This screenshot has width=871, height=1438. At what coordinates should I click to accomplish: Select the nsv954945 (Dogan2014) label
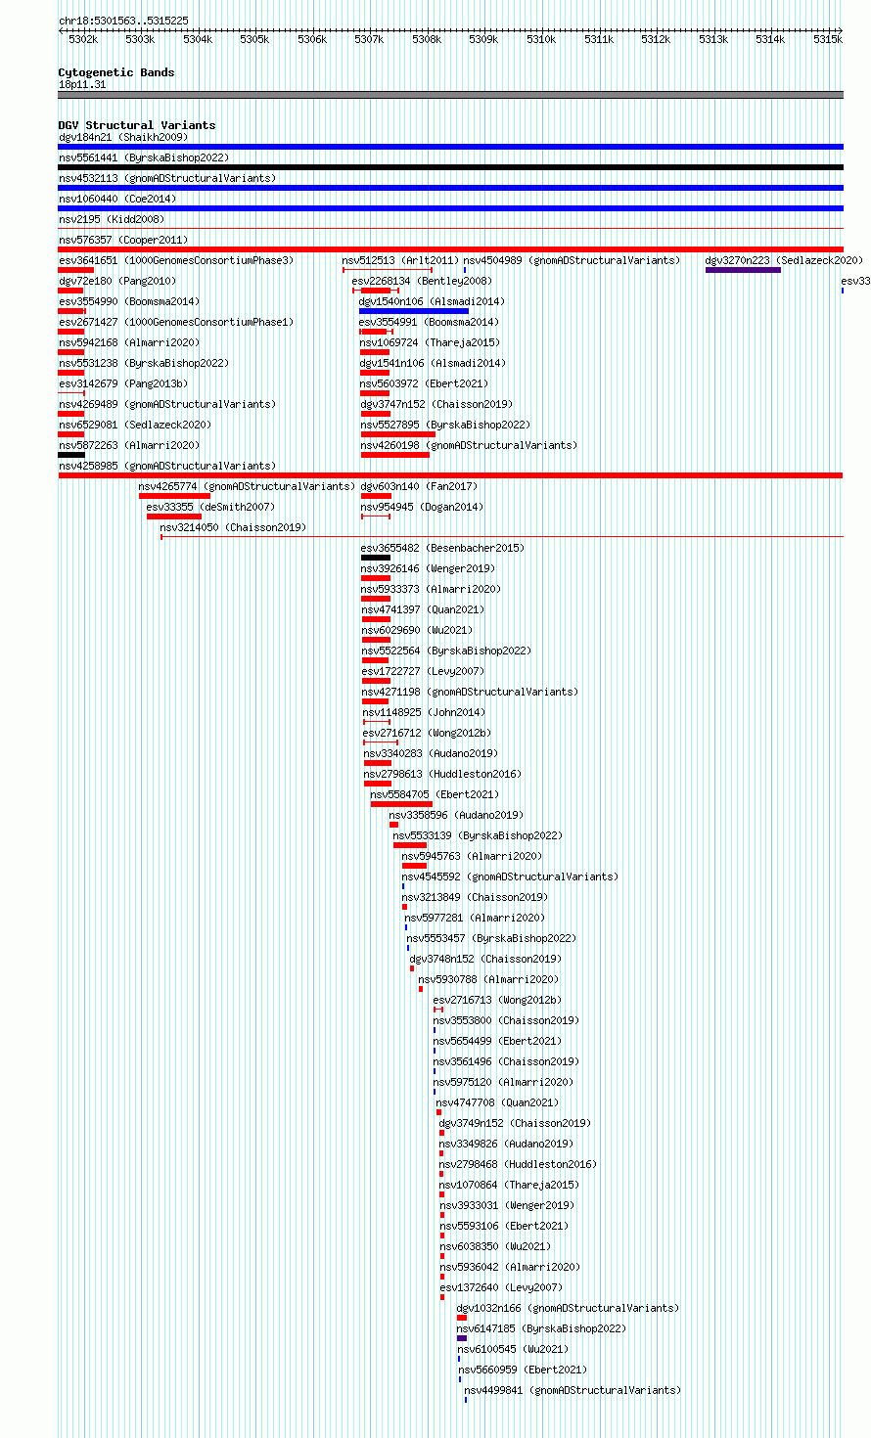pos(423,507)
